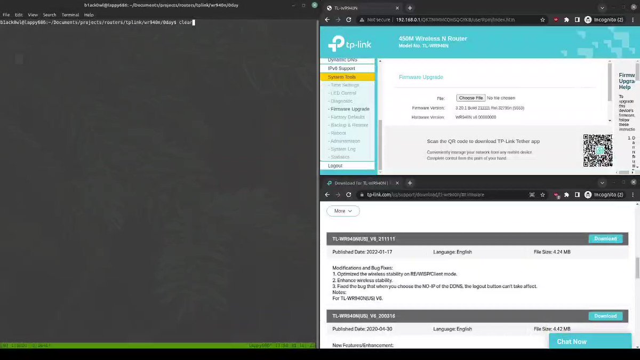Go forward in the tp-link.com download window

pos(338,195)
